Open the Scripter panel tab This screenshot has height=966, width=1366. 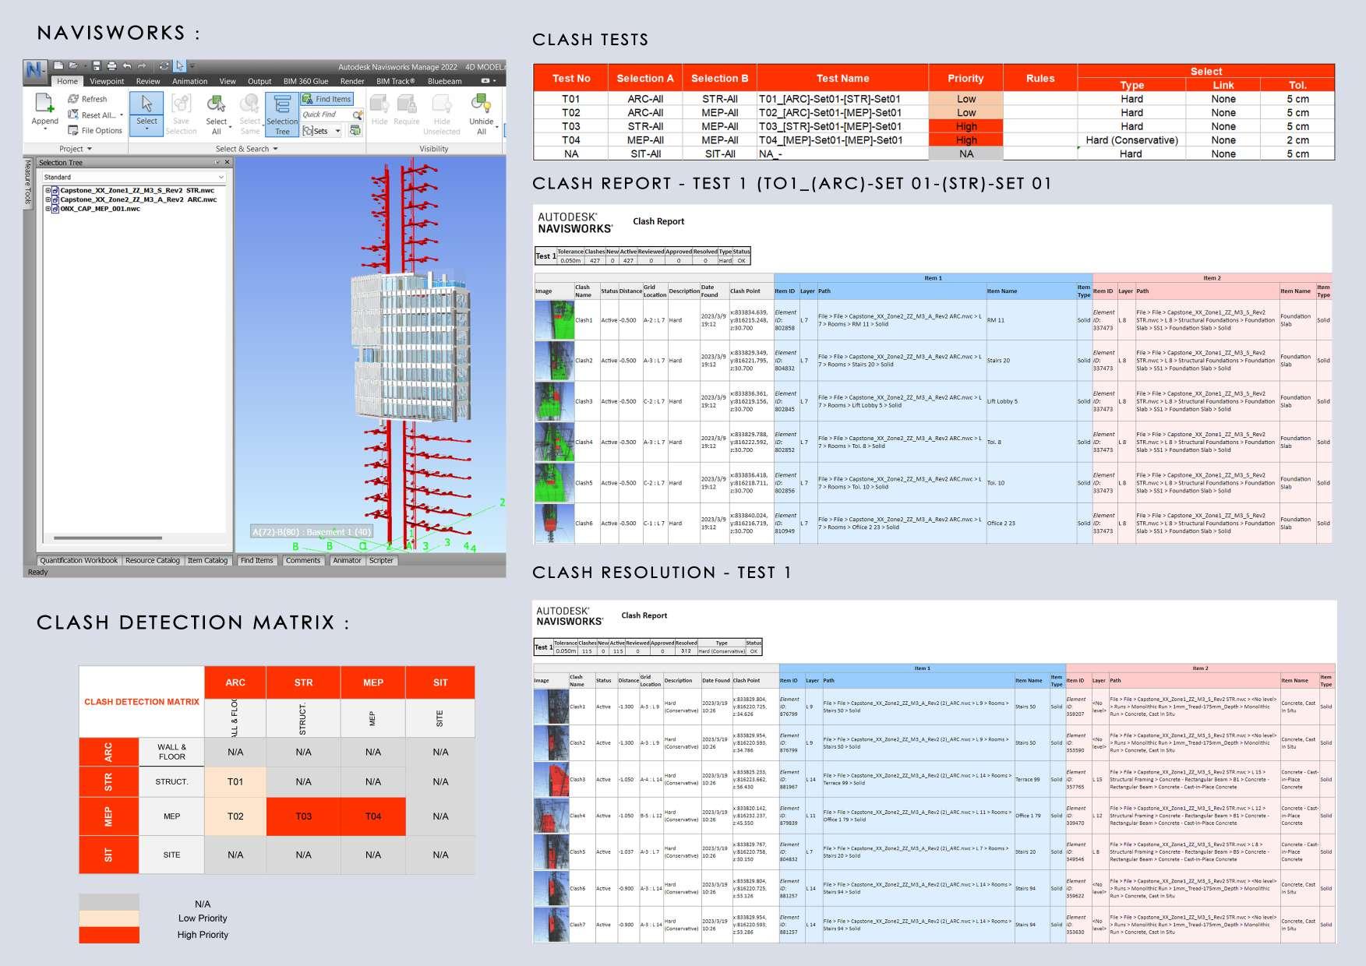(x=381, y=560)
